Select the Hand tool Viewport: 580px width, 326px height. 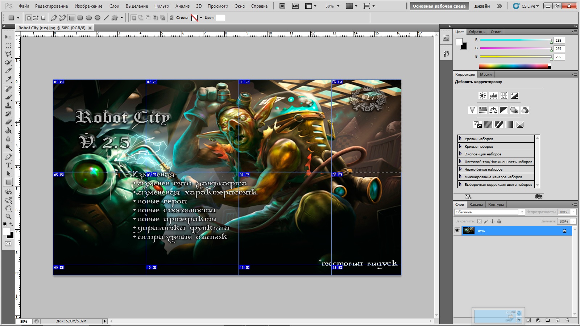[8, 208]
